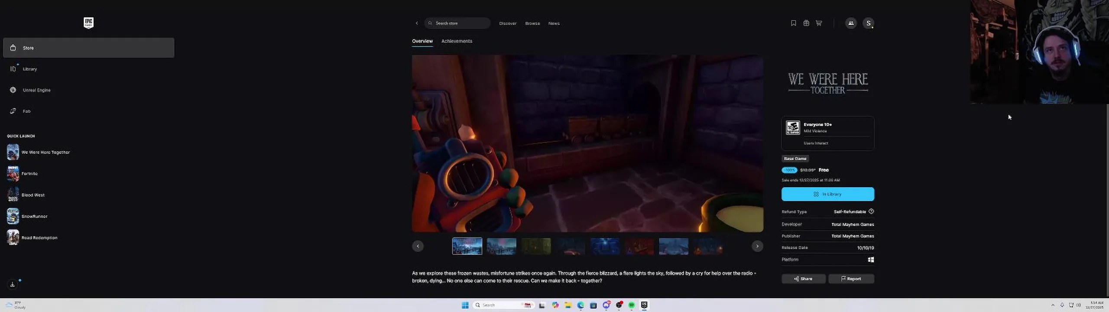Viewport: 1109px width, 312px height.
Task: Open the Browse page
Action: [532, 23]
